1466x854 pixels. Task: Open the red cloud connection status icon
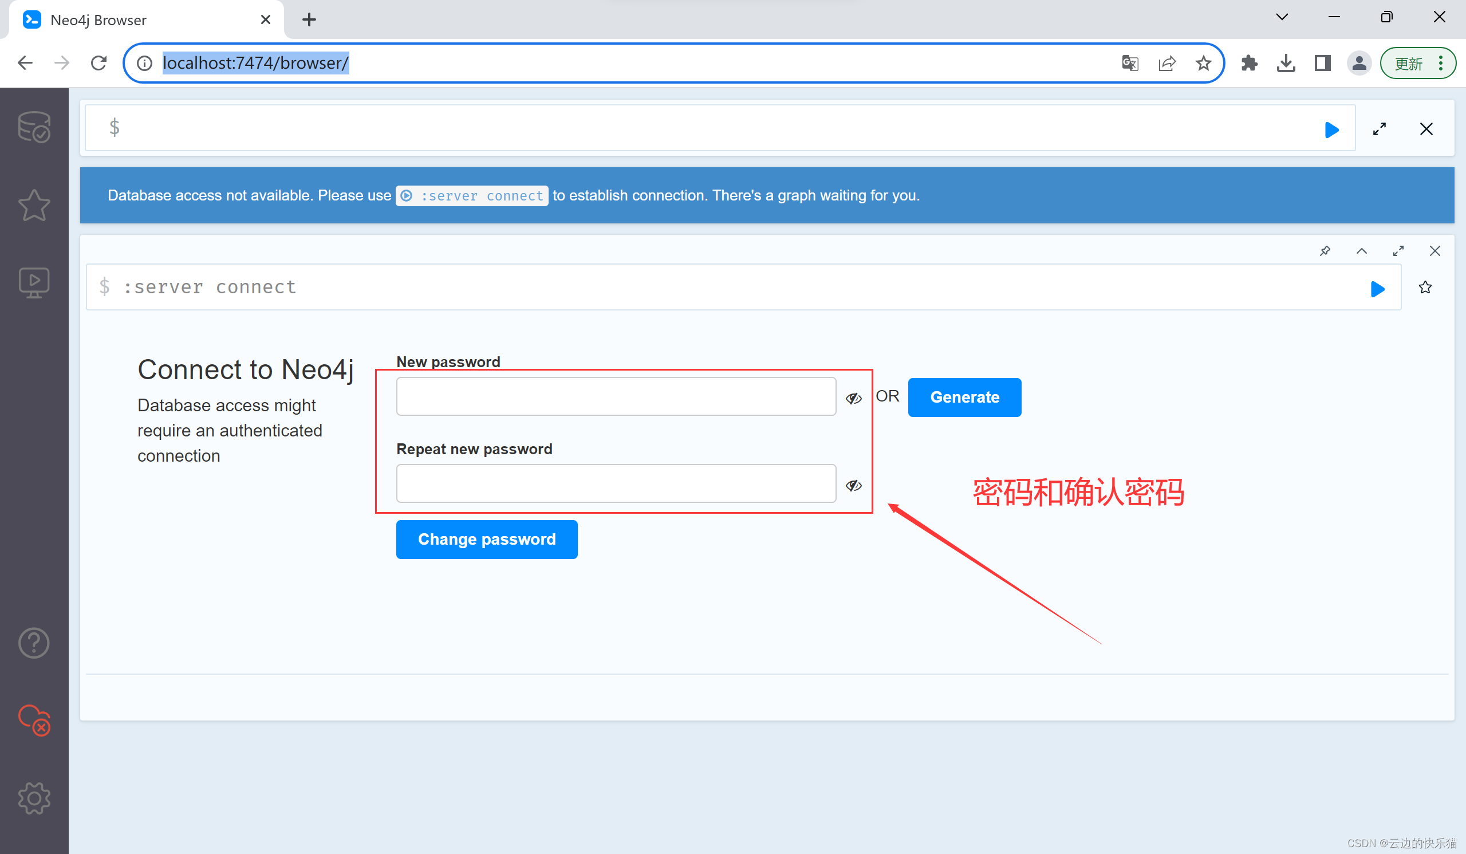pyautogui.click(x=34, y=719)
